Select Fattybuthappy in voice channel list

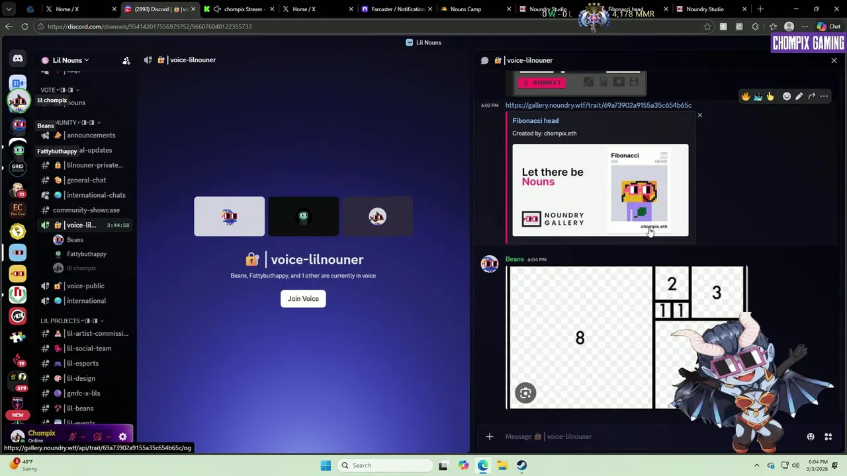86,254
